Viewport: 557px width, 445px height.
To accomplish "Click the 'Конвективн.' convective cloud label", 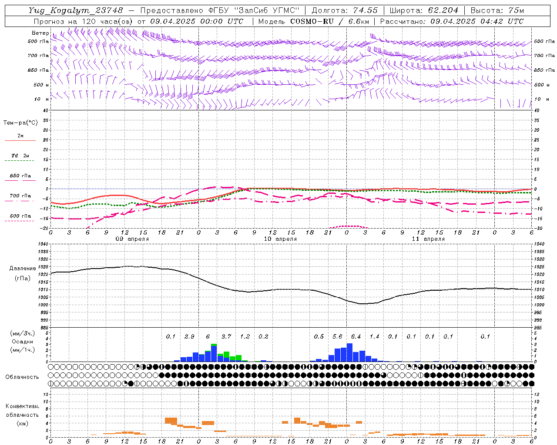I will (x=23, y=406).
